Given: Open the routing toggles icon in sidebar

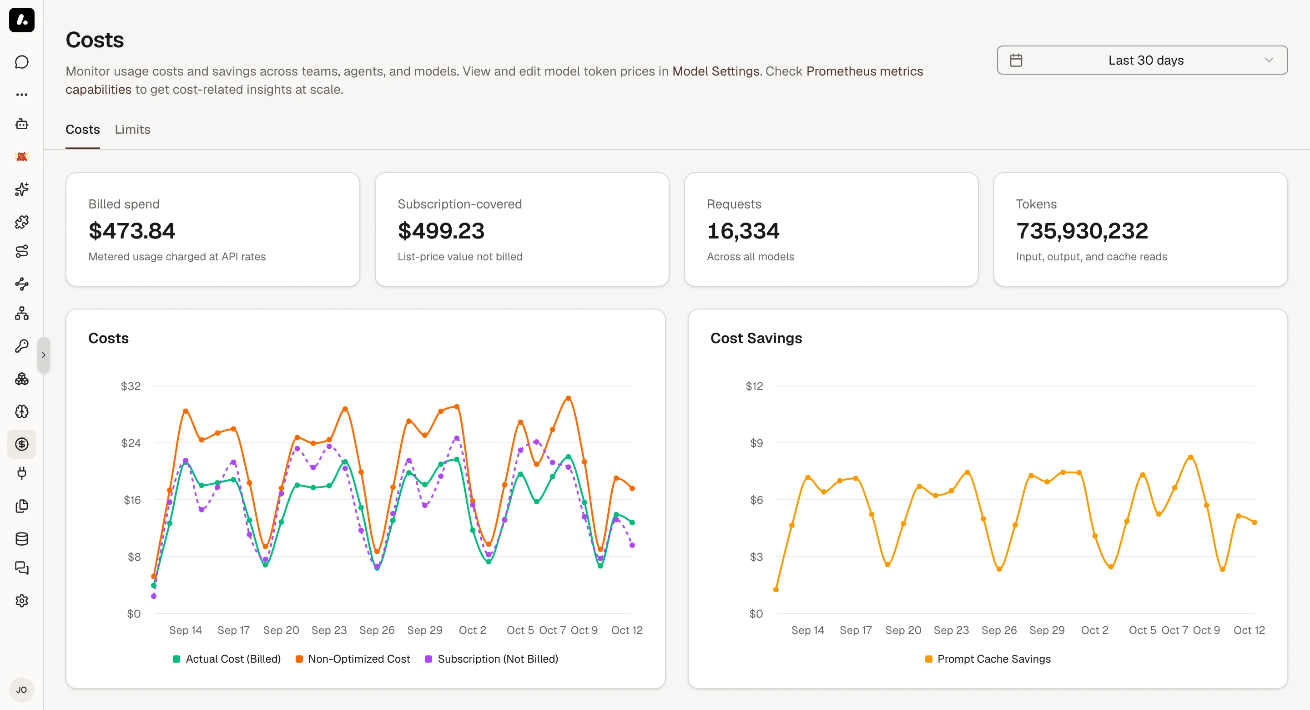Looking at the screenshot, I should (x=21, y=251).
